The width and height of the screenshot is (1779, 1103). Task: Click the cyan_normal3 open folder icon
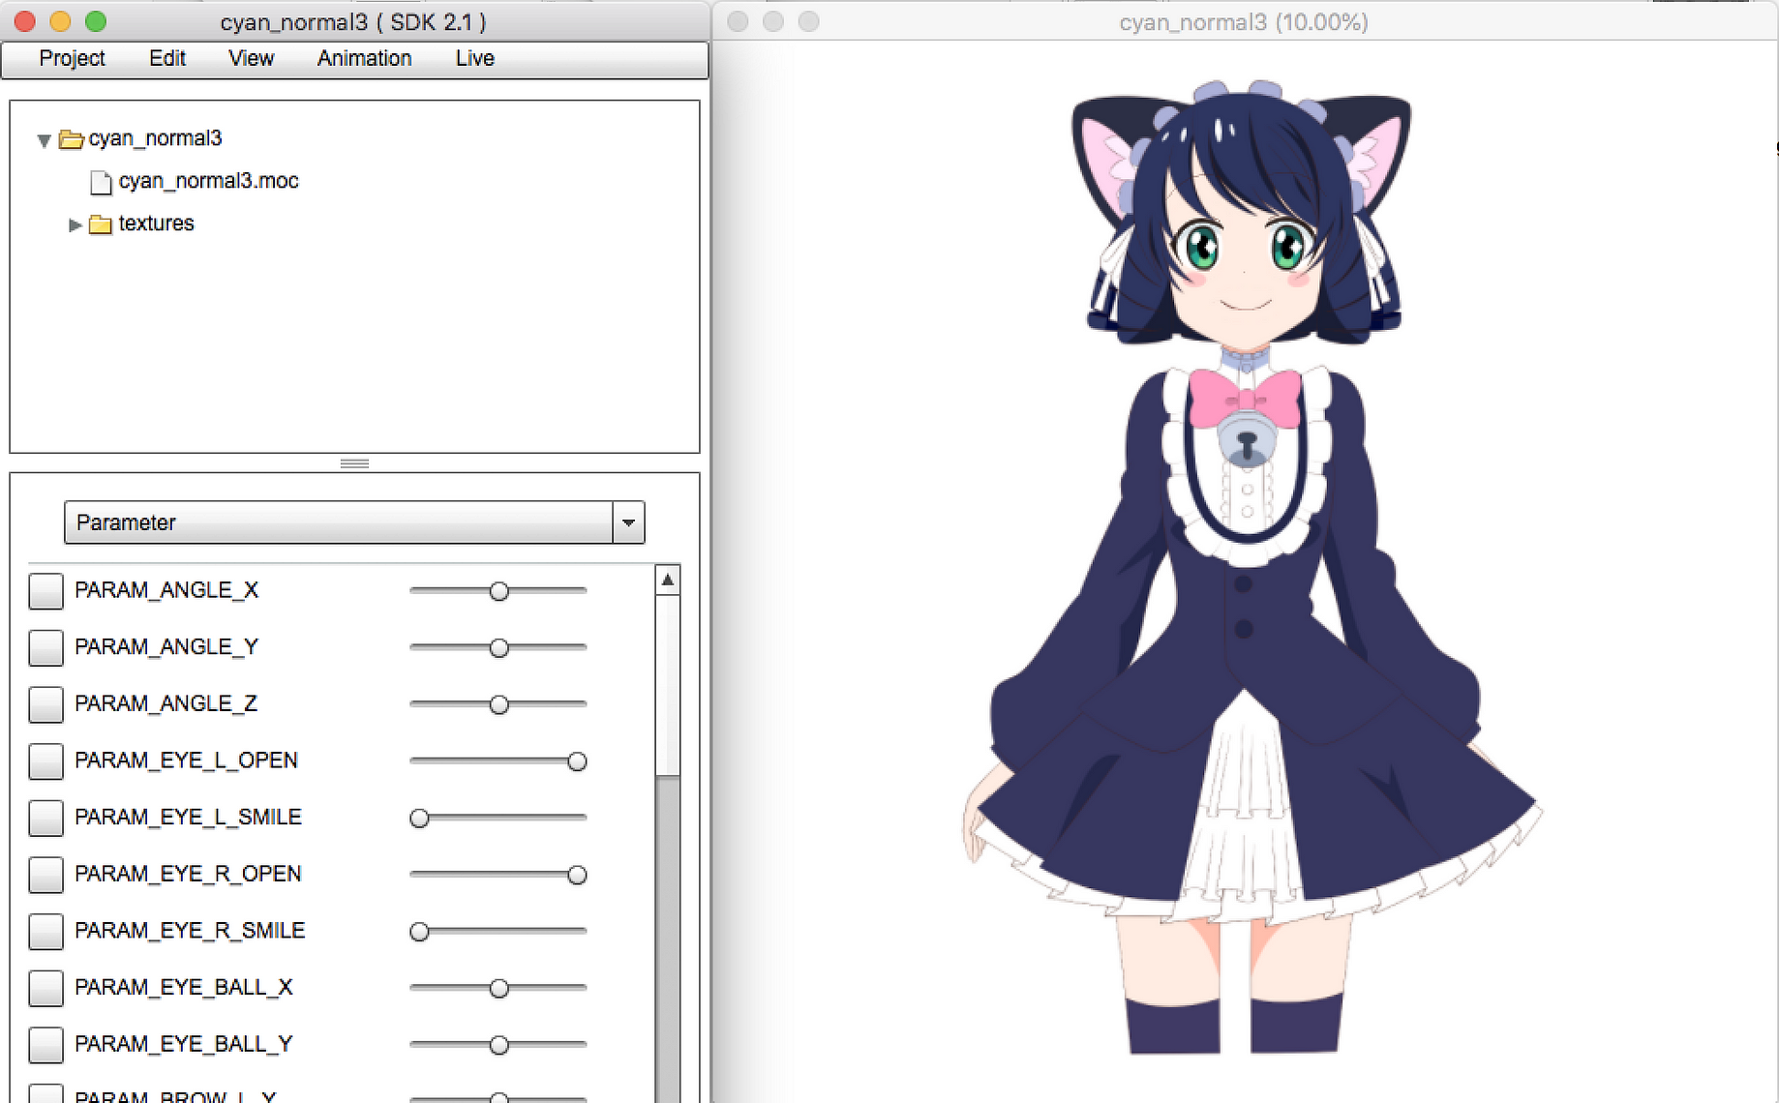point(71,139)
